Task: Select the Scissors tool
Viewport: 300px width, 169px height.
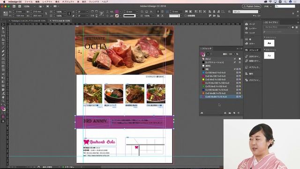Action: point(3,74)
